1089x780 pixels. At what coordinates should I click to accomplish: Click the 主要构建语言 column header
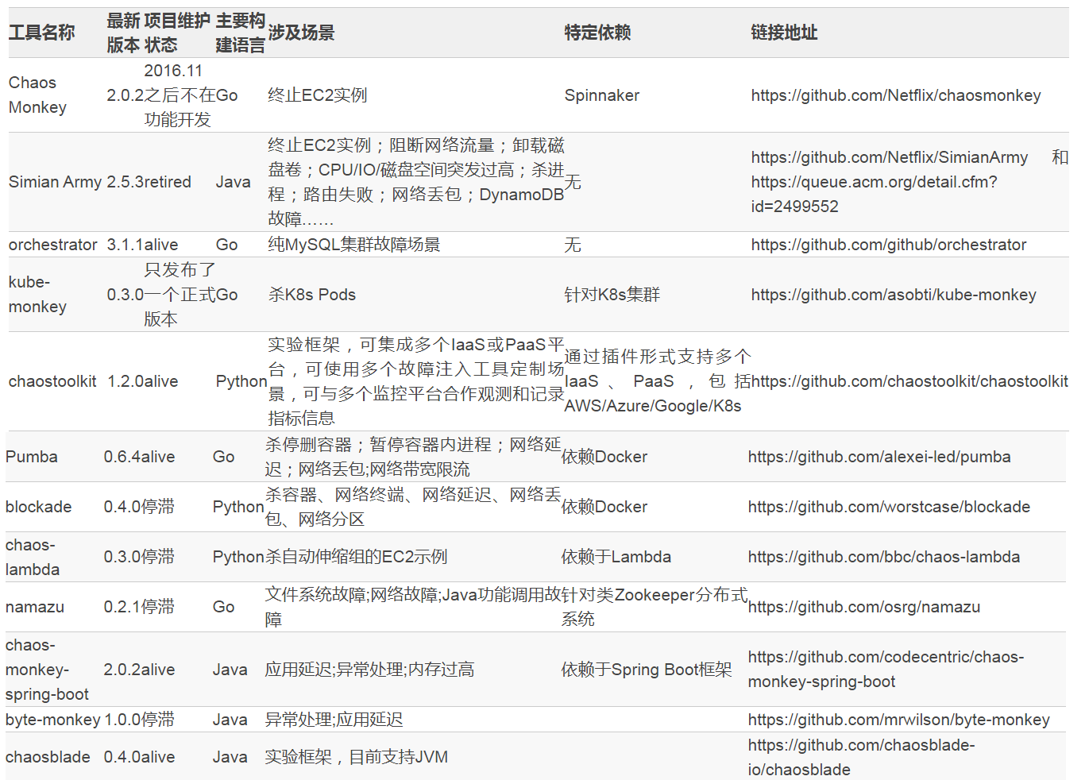coord(241,33)
